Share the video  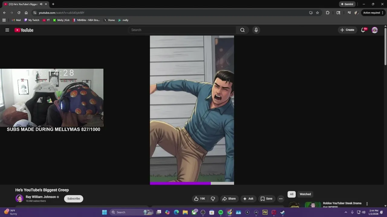click(x=229, y=199)
